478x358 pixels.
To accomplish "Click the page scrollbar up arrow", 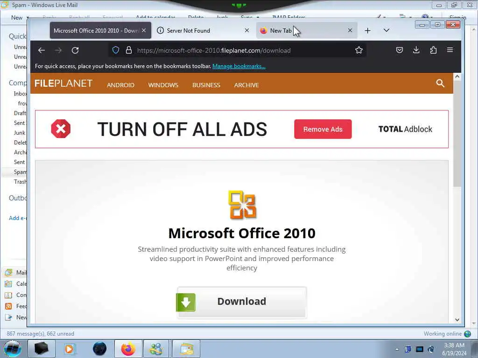I will (x=457, y=77).
